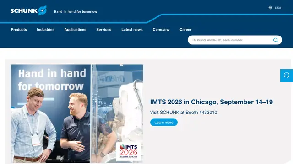The image size is (293, 164).
Task: Click the IMTS 2026 in Chicago headline
Action: tap(212, 102)
